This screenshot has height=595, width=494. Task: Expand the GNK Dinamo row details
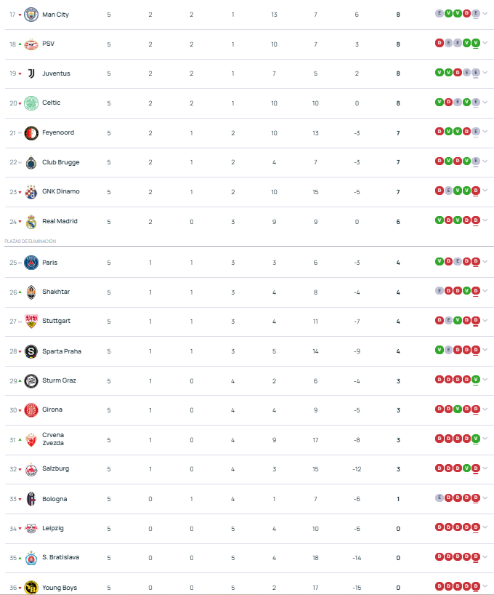[485, 191]
